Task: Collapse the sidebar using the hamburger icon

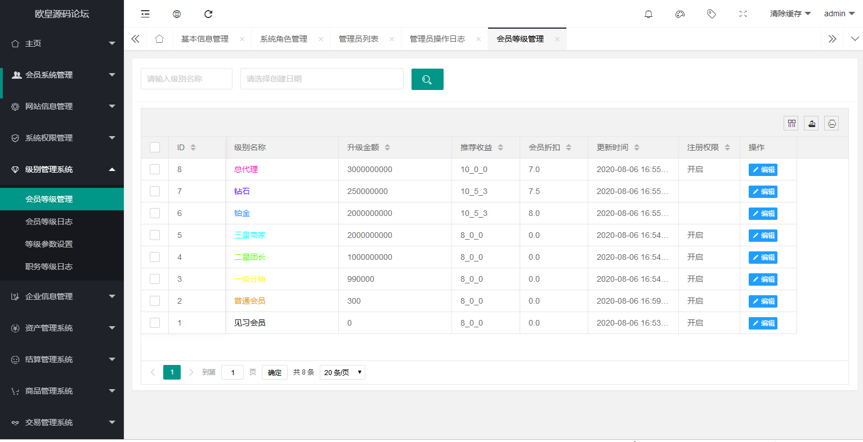Action: click(x=145, y=13)
